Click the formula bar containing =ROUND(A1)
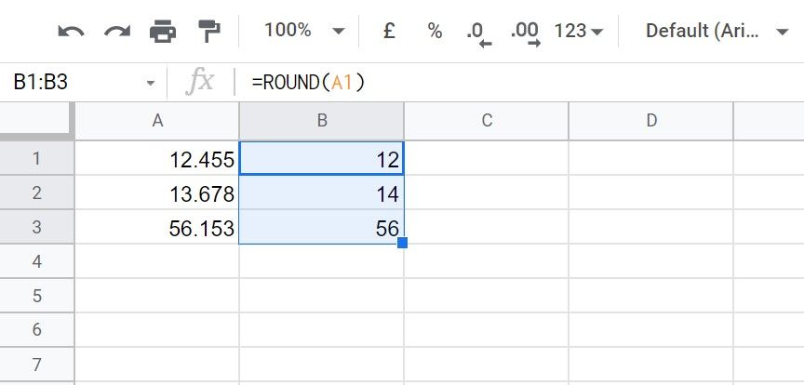 coord(518,83)
